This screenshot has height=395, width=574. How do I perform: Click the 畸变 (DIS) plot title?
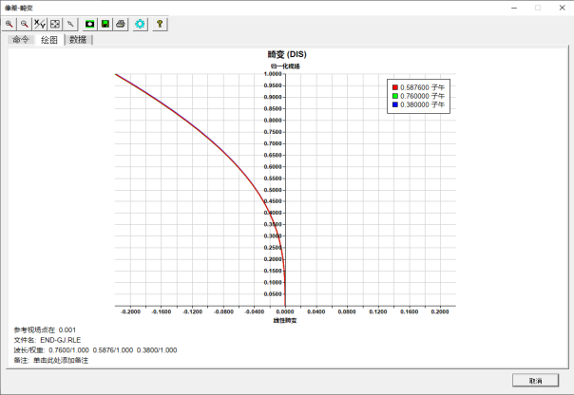[x=287, y=54]
